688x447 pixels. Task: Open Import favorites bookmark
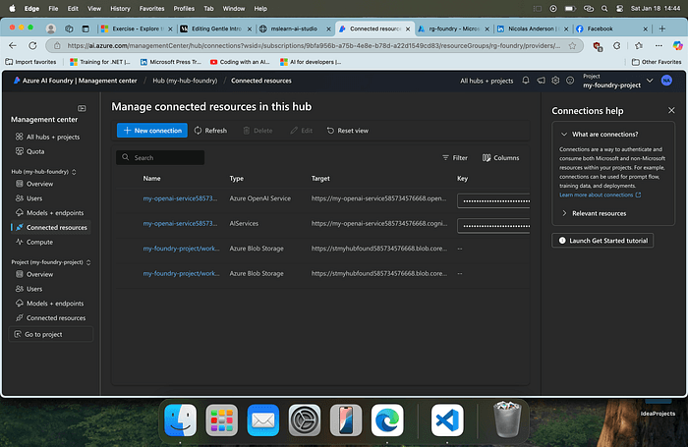30,62
